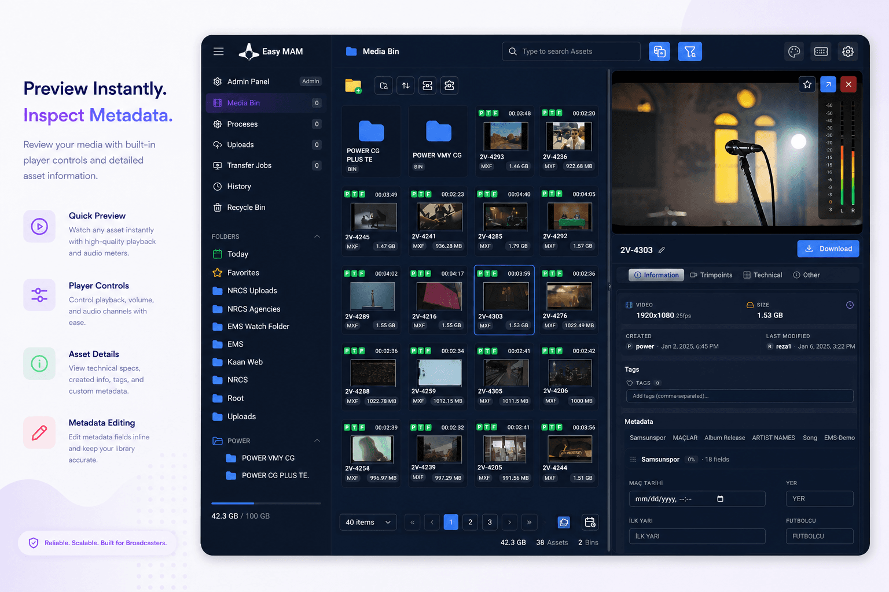The height and width of the screenshot is (592, 889).
Task: Click the folder search toolbar icon
Action: [x=384, y=86]
